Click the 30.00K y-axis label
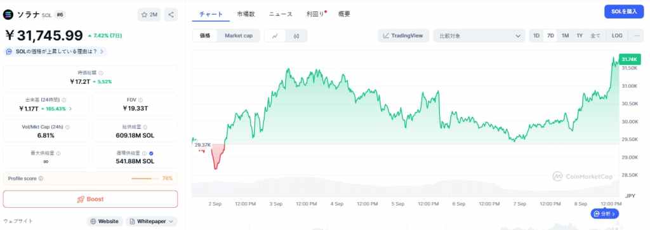Image resolution: width=650 pixels, height=230 pixels. (629, 121)
